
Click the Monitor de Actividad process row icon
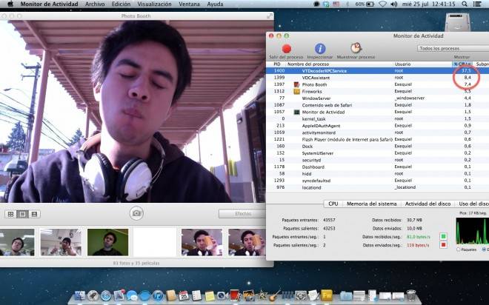tap(296, 112)
